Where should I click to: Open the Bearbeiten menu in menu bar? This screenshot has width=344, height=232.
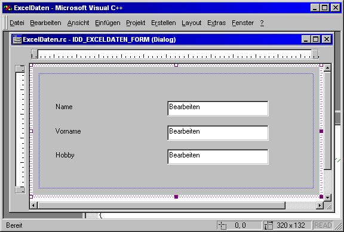point(45,23)
